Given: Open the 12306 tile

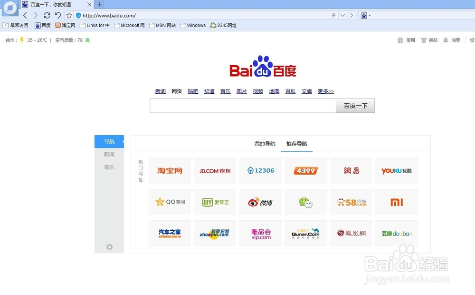Looking at the screenshot, I should (260, 170).
